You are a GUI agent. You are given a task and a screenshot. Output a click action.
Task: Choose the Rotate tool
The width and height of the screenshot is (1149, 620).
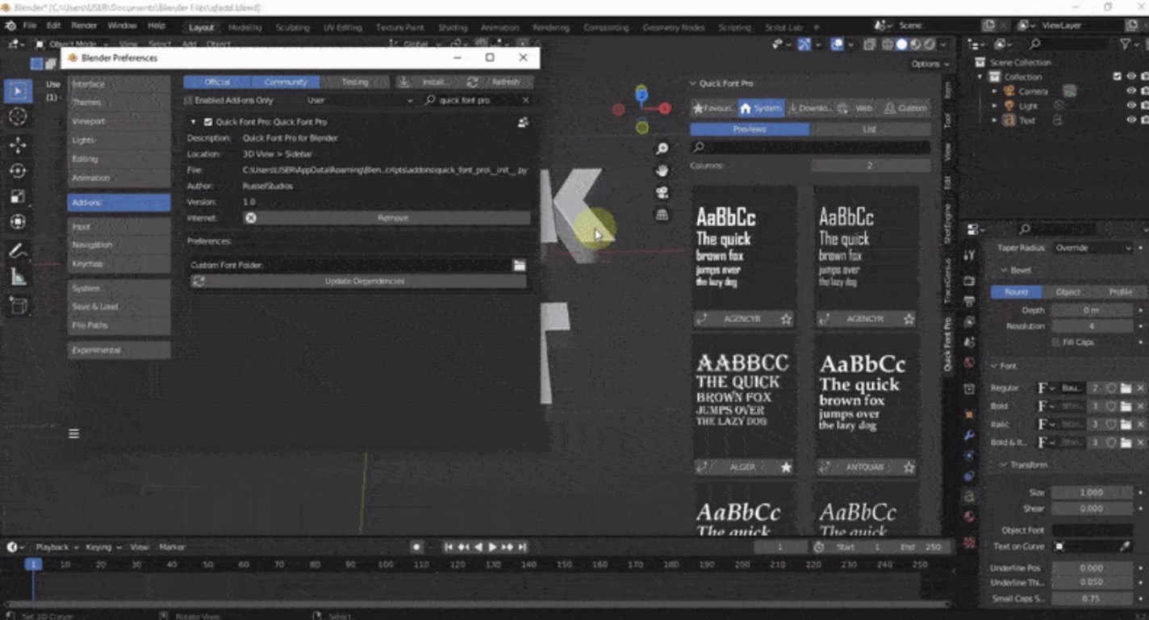click(x=18, y=171)
